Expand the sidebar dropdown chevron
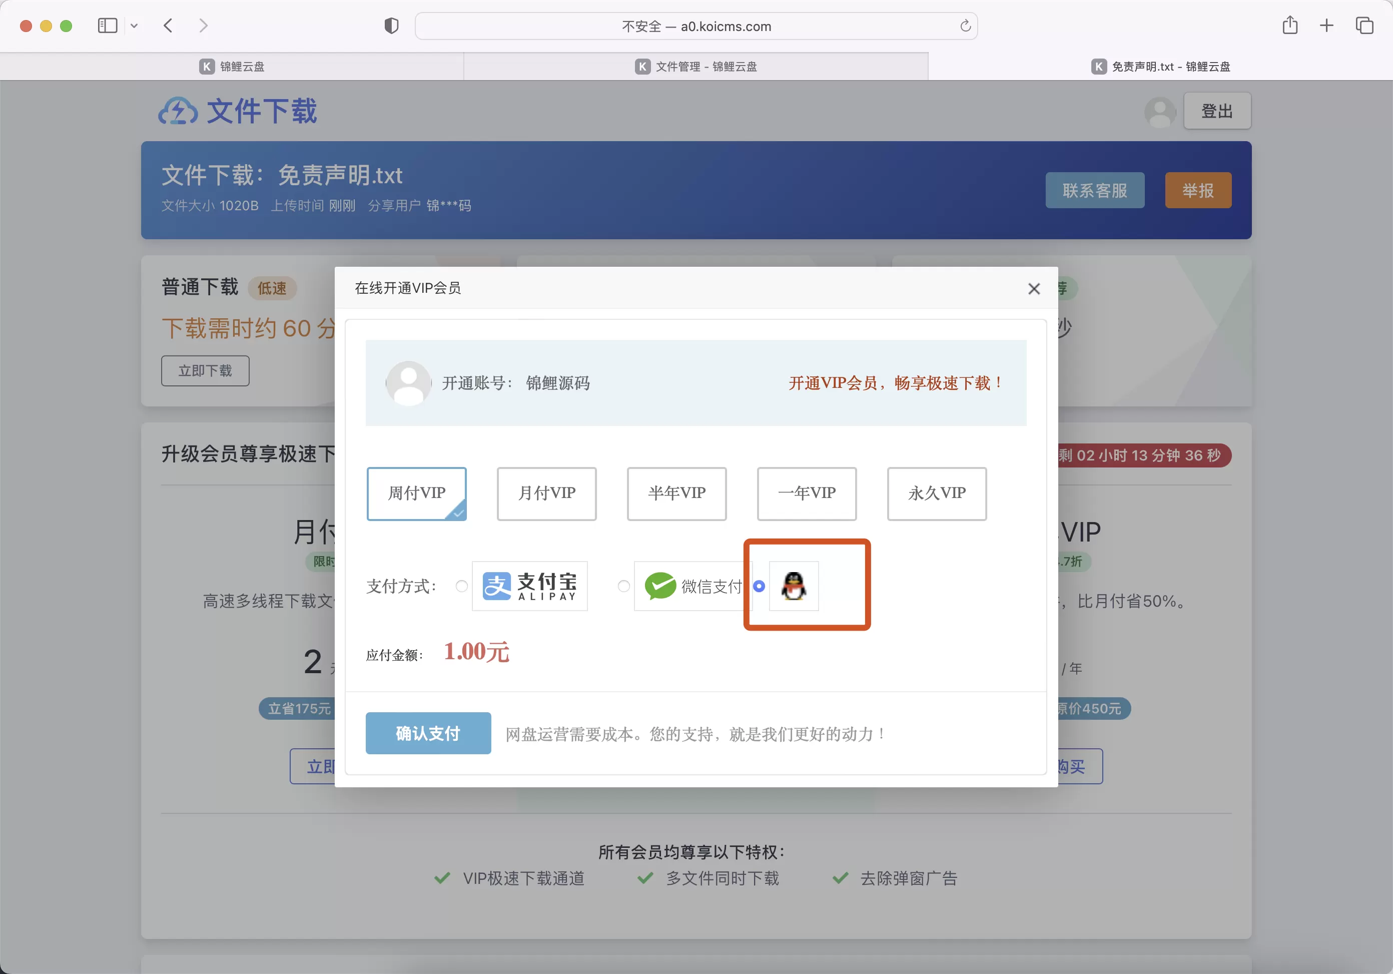The image size is (1393, 974). point(134,26)
